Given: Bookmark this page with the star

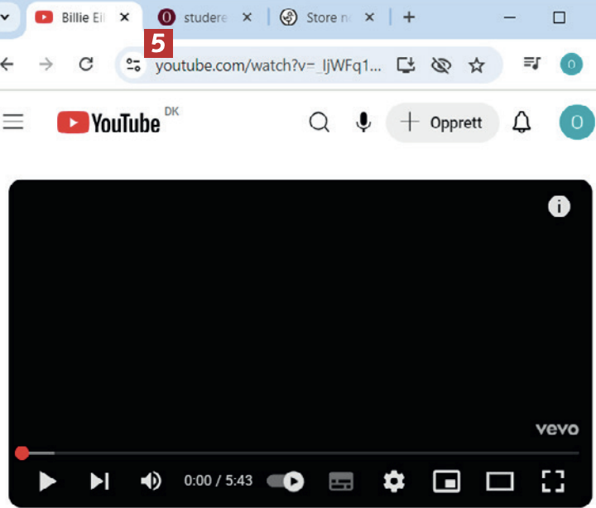Looking at the screenshot, I should coord(476,65).
